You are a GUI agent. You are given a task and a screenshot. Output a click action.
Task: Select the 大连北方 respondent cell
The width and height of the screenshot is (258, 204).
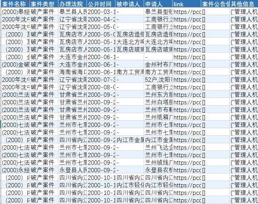point(129,42)
